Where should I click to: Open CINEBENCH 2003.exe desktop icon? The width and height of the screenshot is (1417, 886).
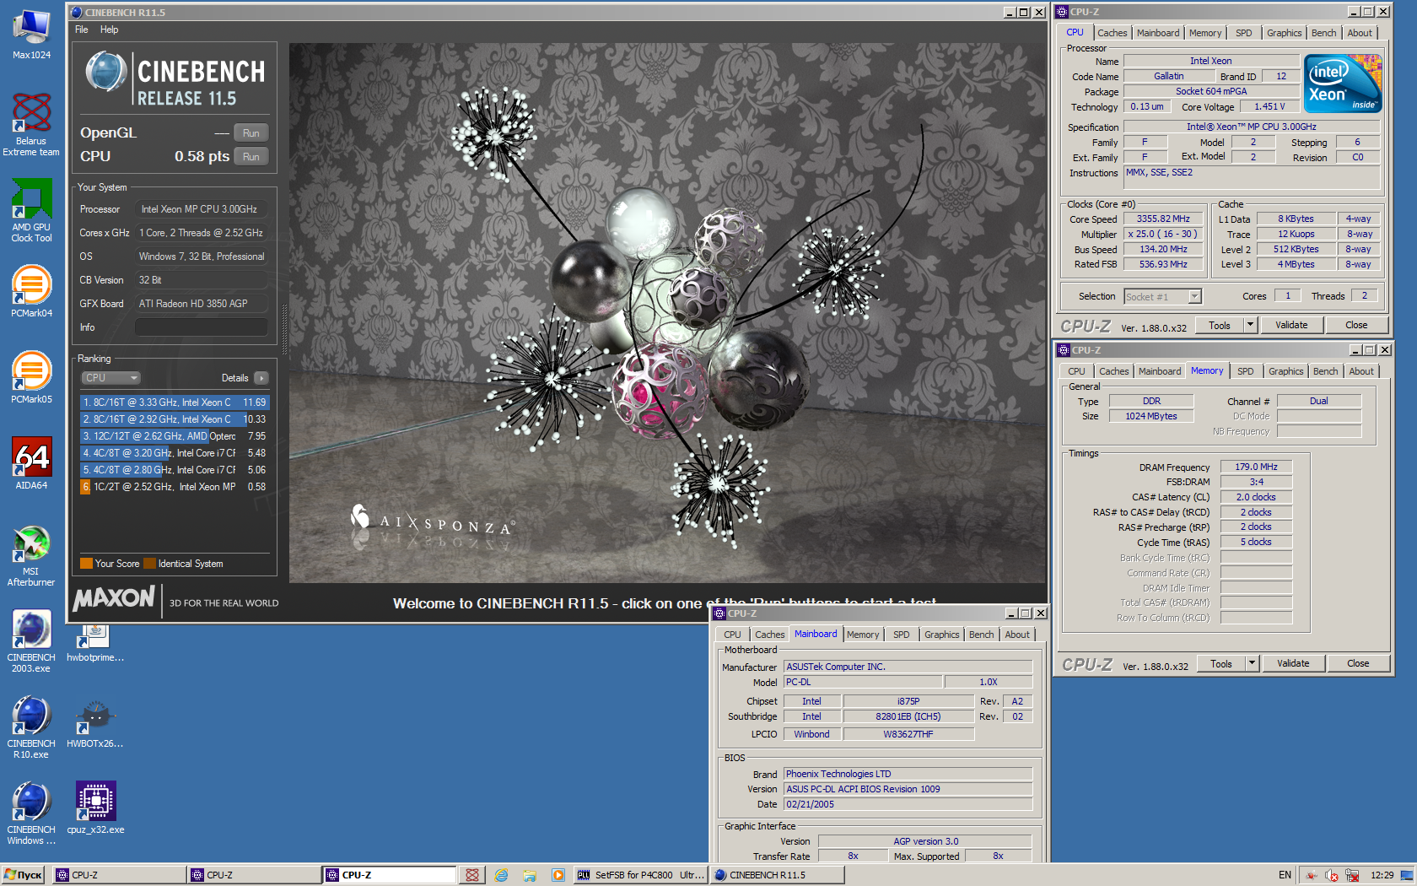pos(31,641)
